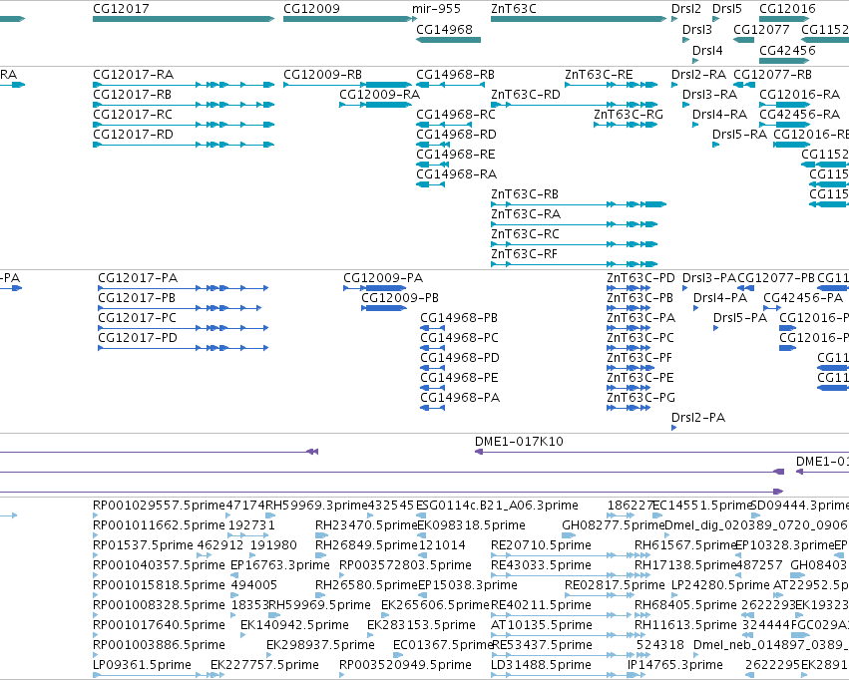Click the CG12017-RD transcript label

point(134,135)
